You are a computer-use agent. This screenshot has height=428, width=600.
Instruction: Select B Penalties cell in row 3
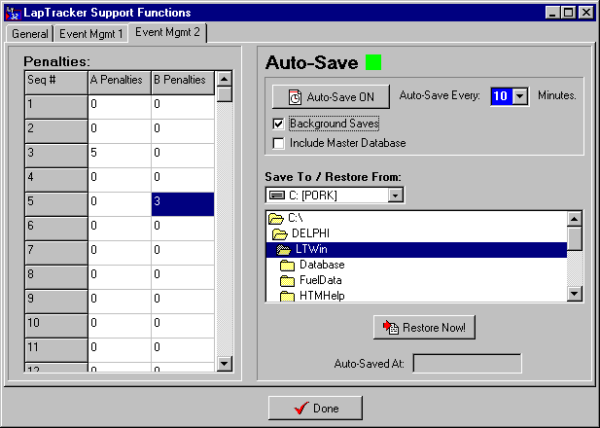pos(183,156)
